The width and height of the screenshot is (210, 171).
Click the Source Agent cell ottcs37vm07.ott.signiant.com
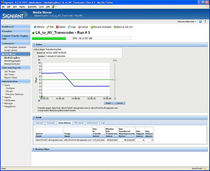49,140
